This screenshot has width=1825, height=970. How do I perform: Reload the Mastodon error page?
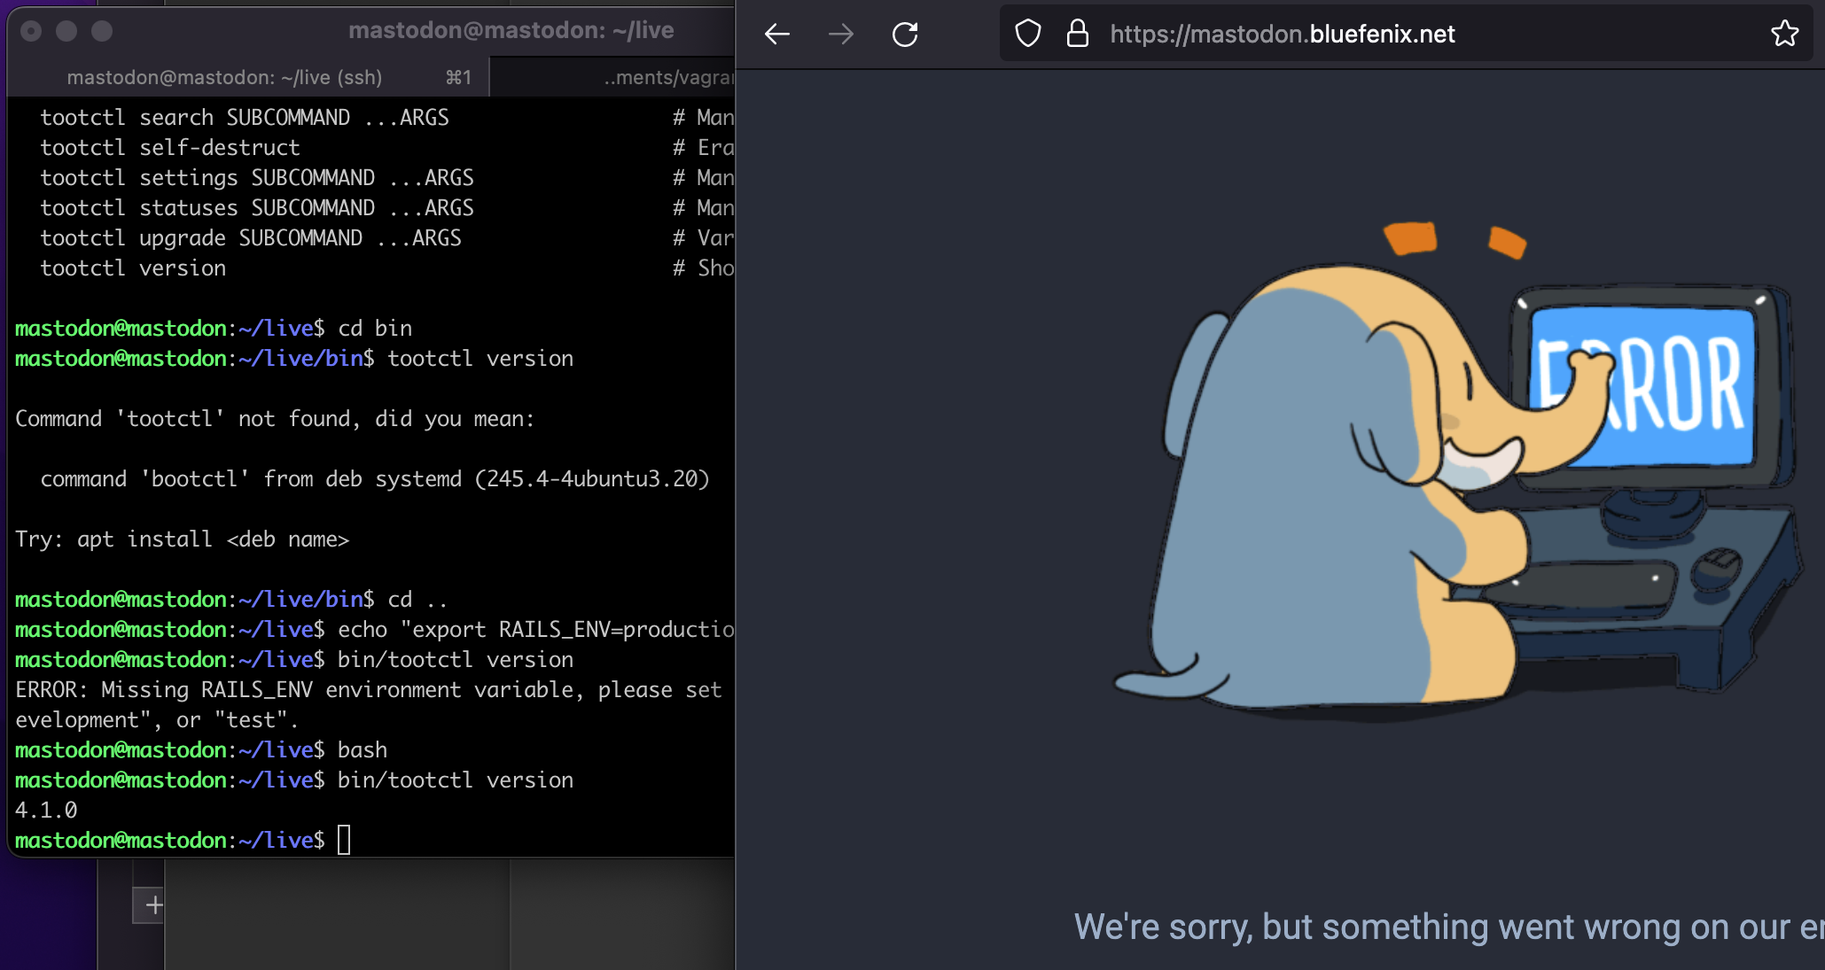[905, 35]
